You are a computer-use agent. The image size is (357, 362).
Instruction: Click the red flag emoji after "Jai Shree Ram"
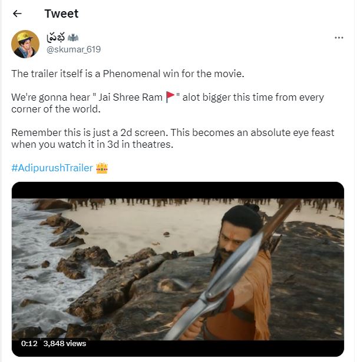tap(171, 97)
